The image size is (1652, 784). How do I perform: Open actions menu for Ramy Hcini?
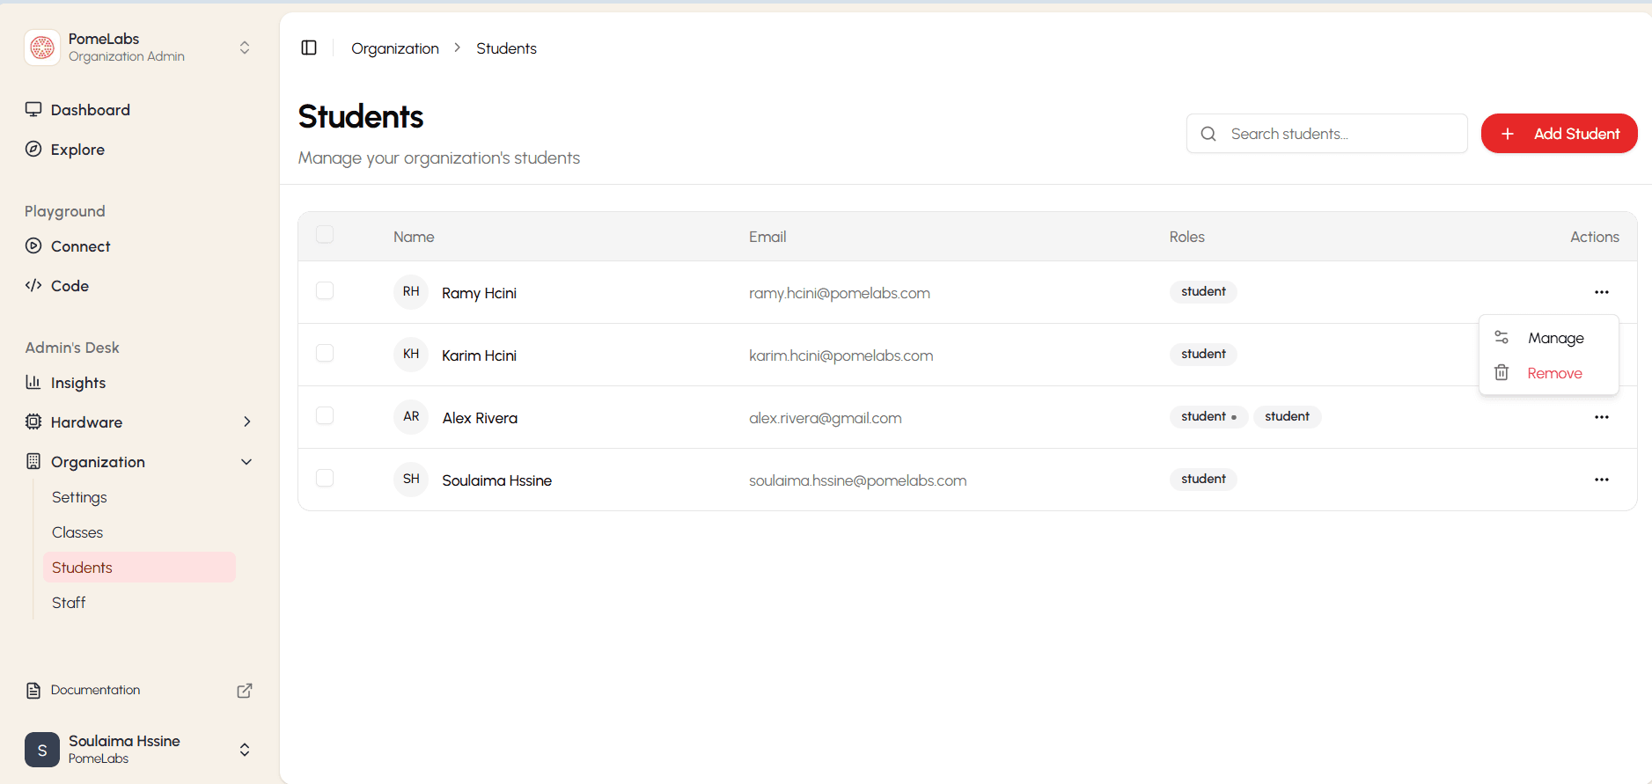point(1602,292)
